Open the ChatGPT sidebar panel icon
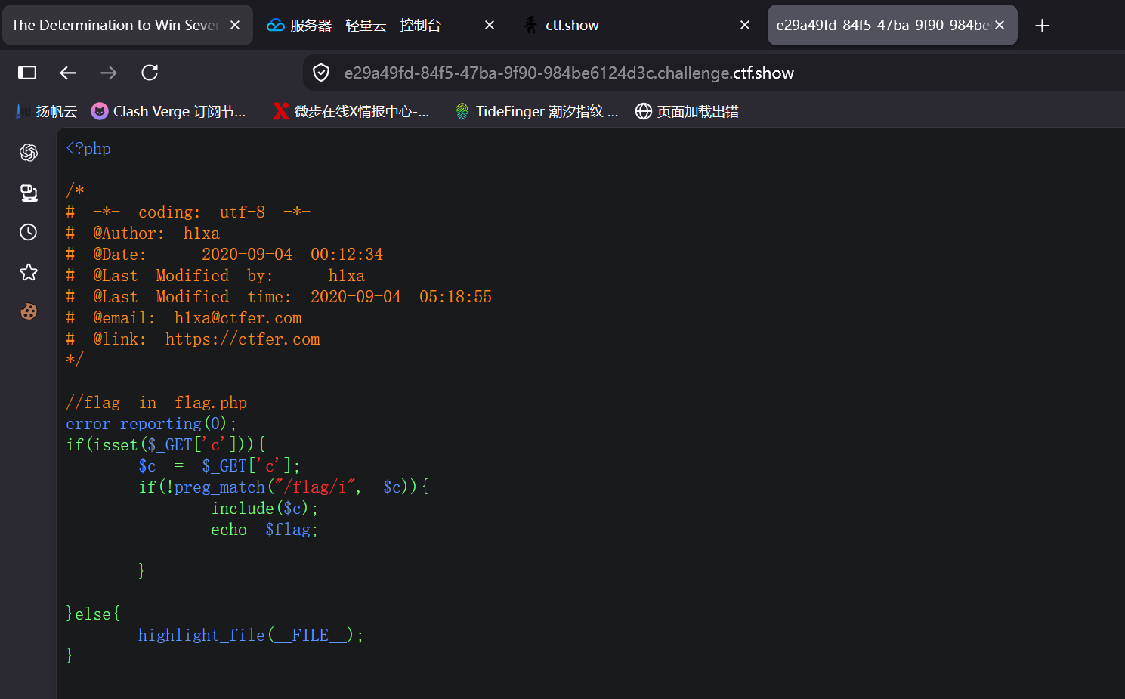This screenshot has height=699, width=1125. tap(29, 153)
